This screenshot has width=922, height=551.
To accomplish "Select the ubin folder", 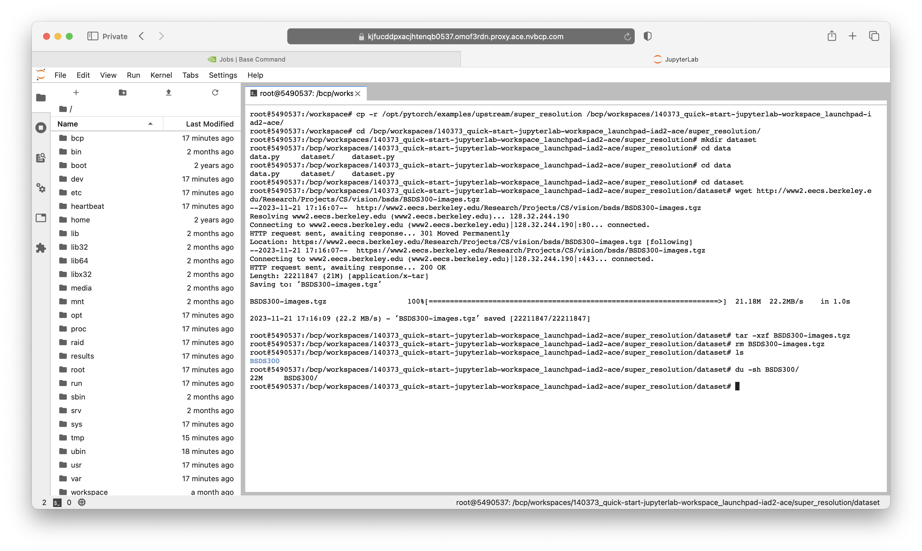I will click(x=146, y=451).
